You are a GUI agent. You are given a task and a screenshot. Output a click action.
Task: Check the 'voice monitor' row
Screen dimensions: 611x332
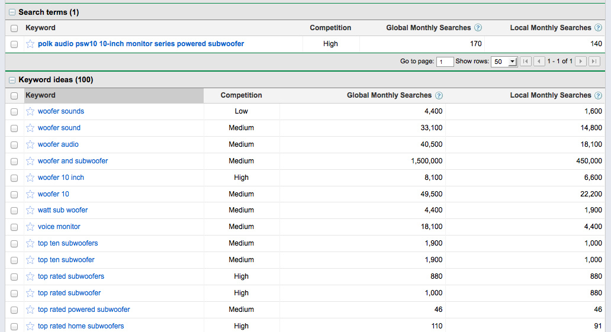point(14,227)
